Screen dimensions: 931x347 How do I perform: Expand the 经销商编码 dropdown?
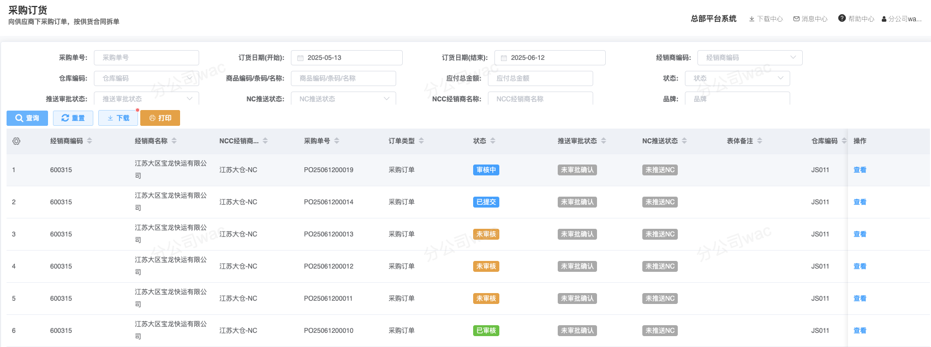click(x=749, y=58)
